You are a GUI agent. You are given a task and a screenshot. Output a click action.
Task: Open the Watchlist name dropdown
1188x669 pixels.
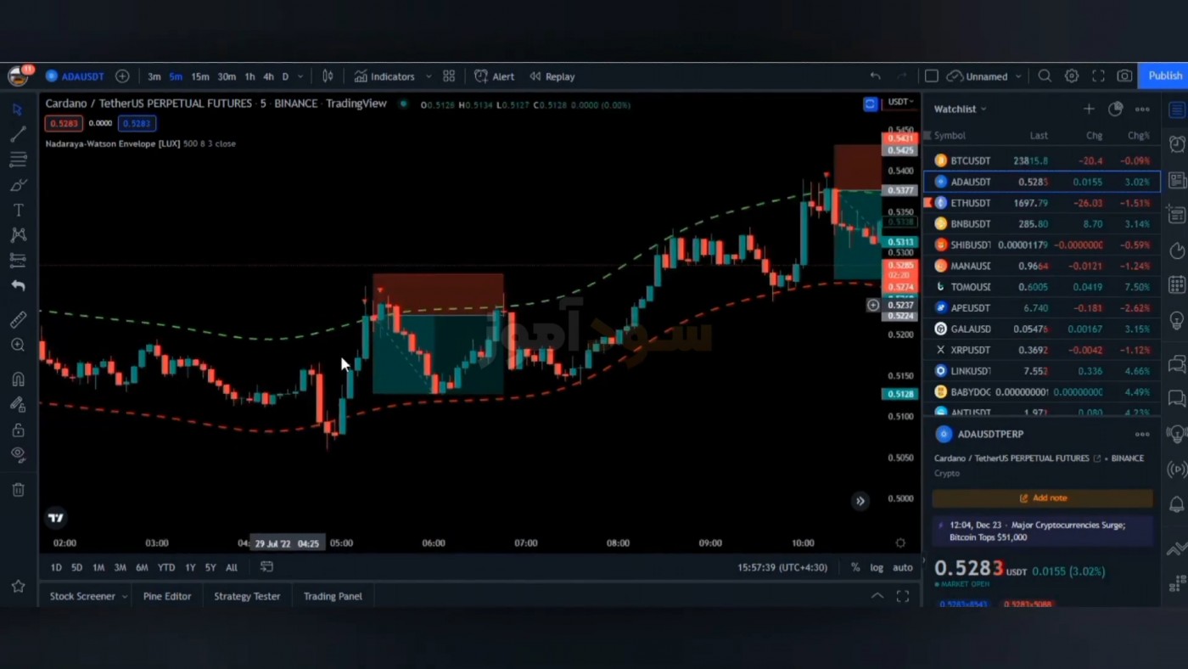point(960,109)
